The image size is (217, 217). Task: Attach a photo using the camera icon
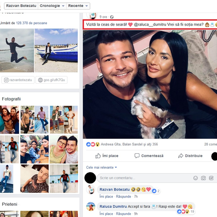[203, 178]
